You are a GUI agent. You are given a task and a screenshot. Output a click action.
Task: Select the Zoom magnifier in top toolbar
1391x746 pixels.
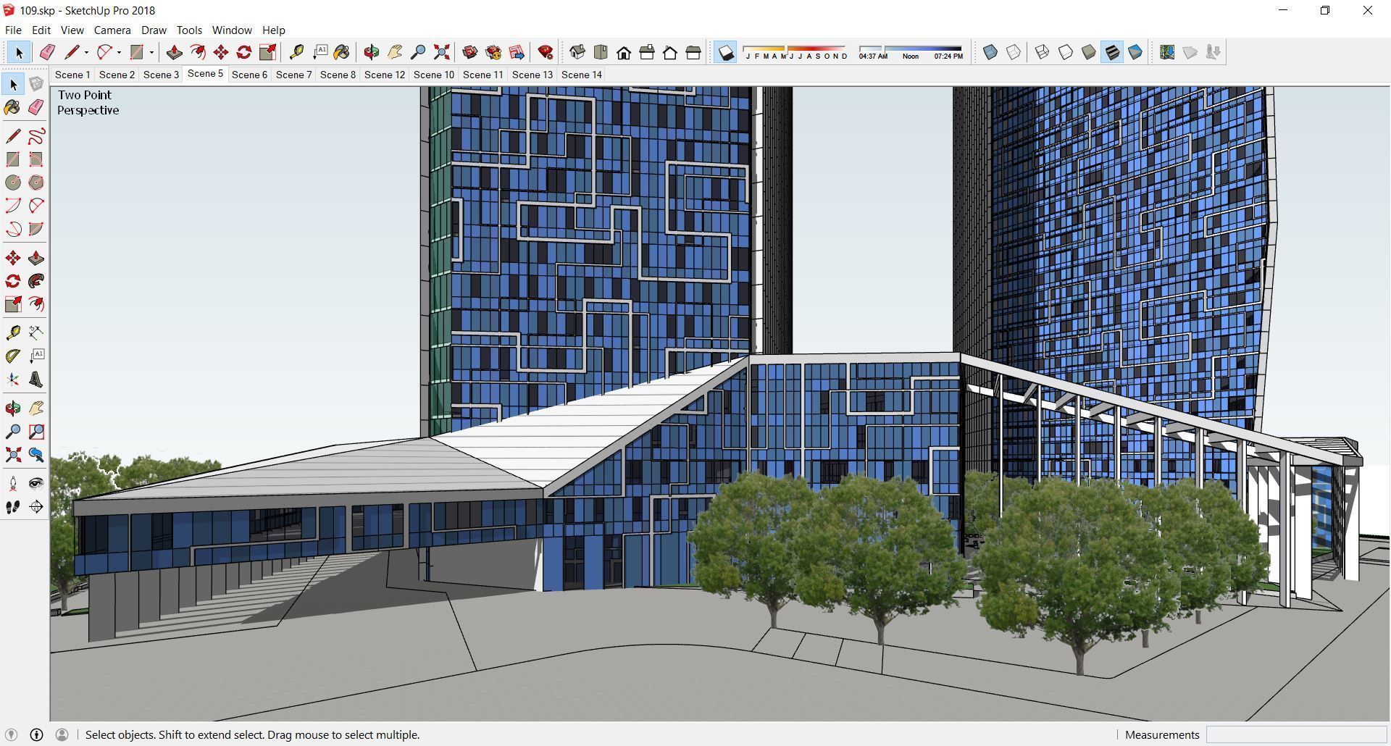pos(418,52)
